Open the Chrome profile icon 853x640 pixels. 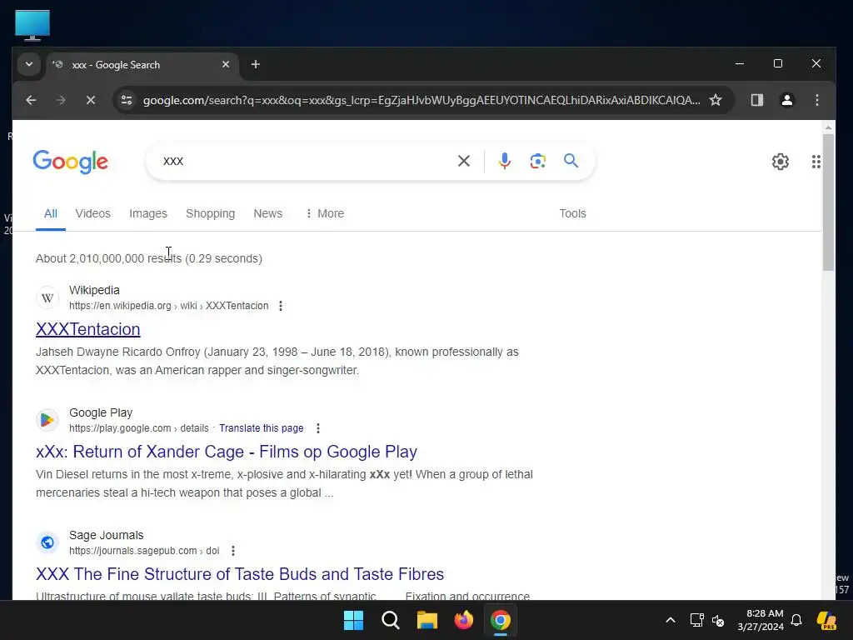tap(786, 100)
